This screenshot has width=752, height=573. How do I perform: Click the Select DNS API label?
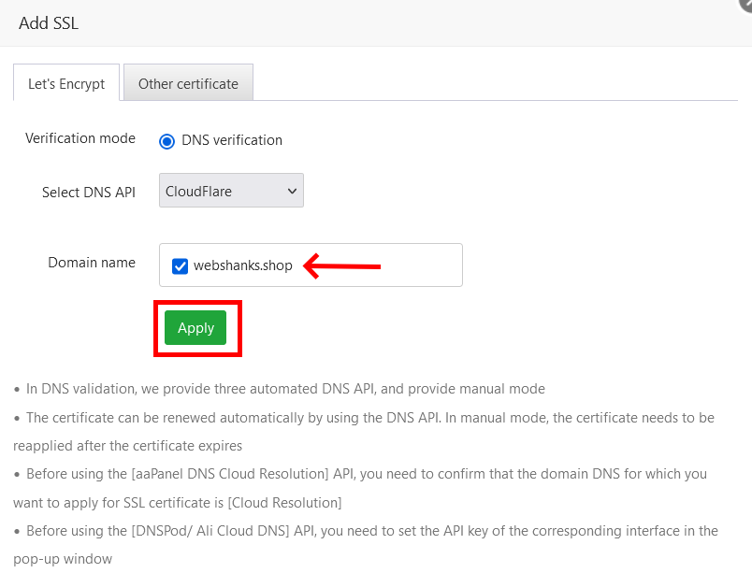click(89, 193)
